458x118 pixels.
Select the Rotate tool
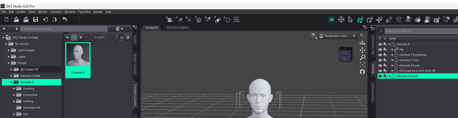(370, 20)
